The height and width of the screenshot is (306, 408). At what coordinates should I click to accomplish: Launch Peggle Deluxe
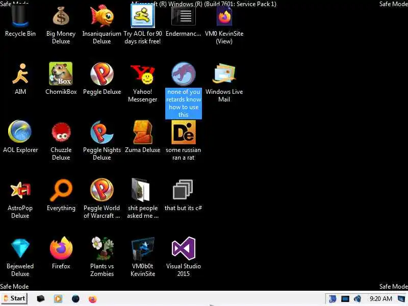coord(101,74)
